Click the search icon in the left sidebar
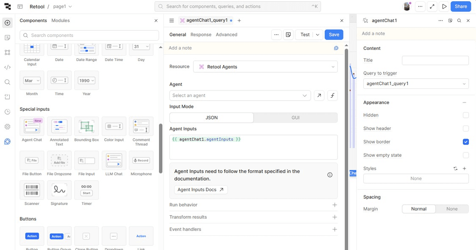This screenshot has width=476, height=250. pyautogui.click(x=7, y=82)
